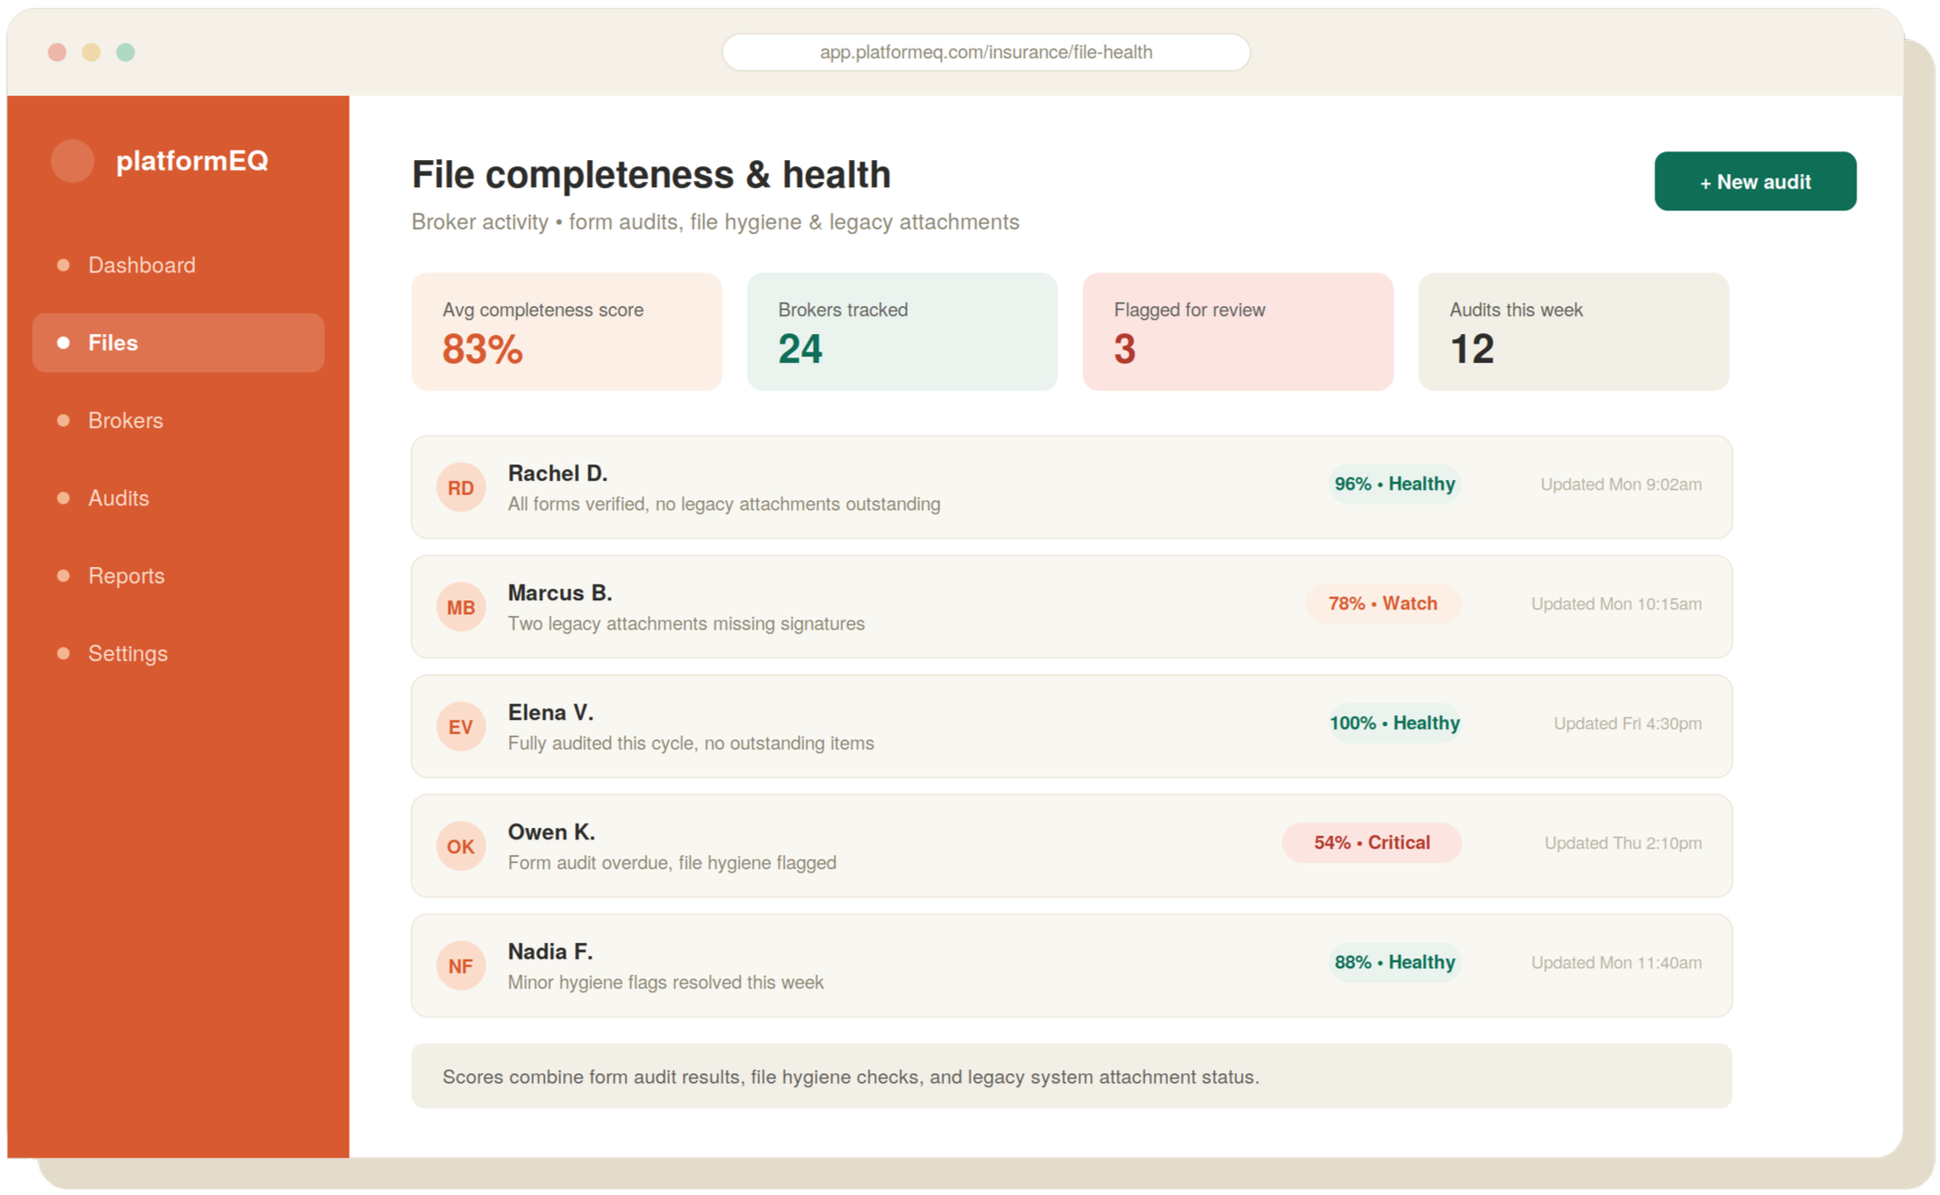Click the Audits this week card
This screenshot has width=1940, height=1195.
[1574, 332]
